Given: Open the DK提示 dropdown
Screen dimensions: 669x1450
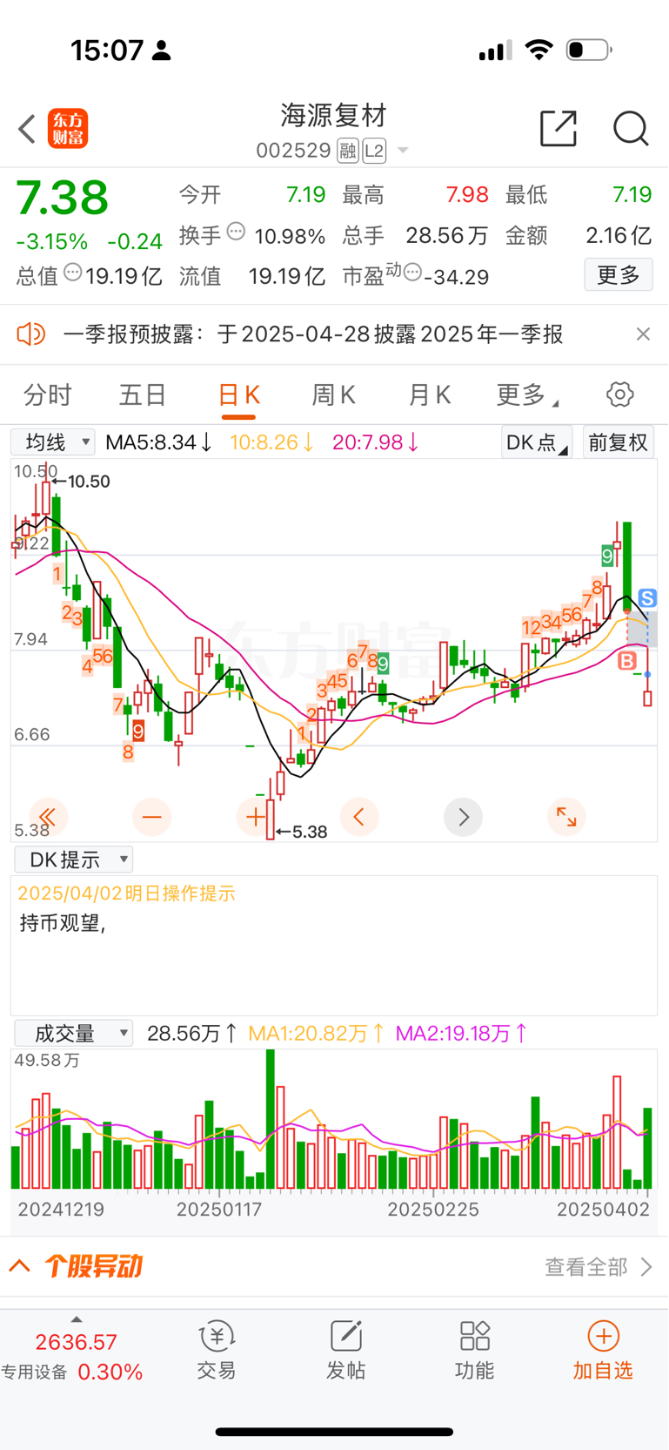Looking at the screenshot, I should coord(74,860).
